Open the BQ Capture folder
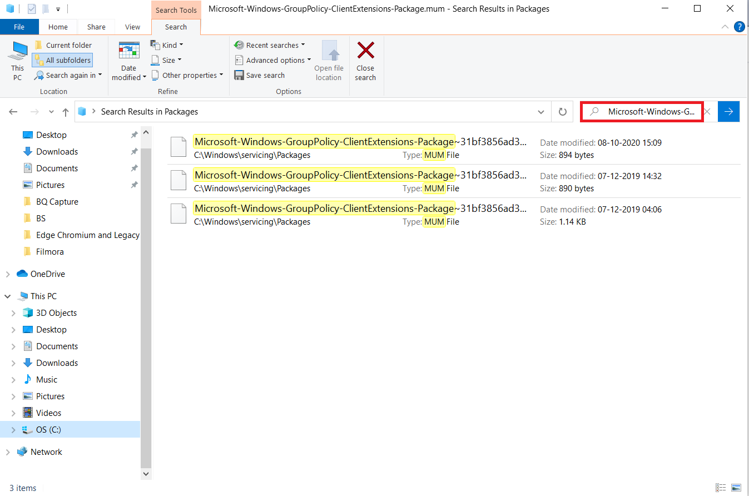Image resolution: width=749 pixels, height=496 pixels. point(57,202)
